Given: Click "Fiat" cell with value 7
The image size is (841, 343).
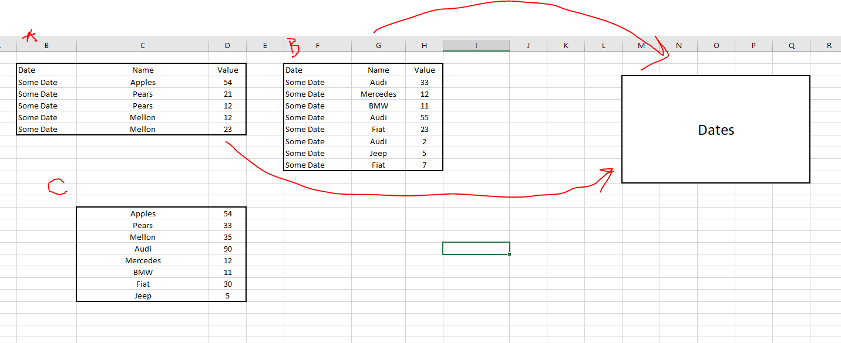Looking at the screenshot, I should pos(378,165).
